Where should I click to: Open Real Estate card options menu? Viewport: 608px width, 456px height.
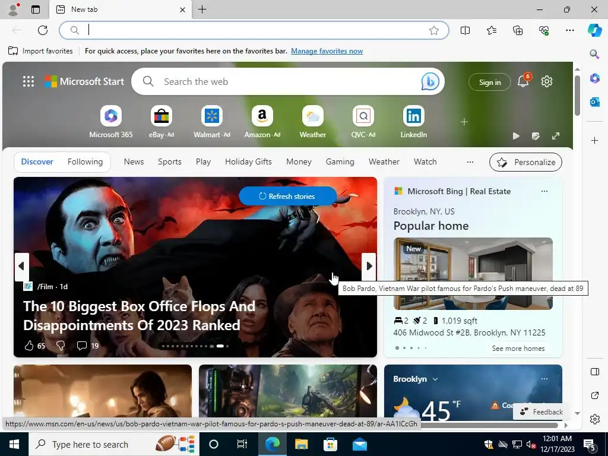point(544,191)
